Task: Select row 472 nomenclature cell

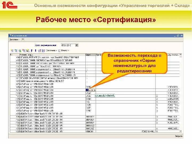Action: [x=53, y=81]
